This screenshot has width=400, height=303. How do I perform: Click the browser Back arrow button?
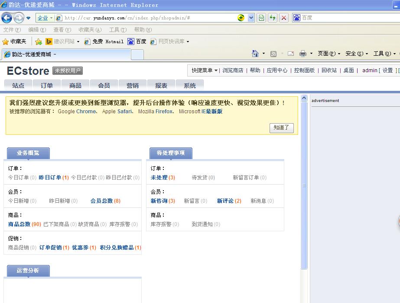[7, 18]
